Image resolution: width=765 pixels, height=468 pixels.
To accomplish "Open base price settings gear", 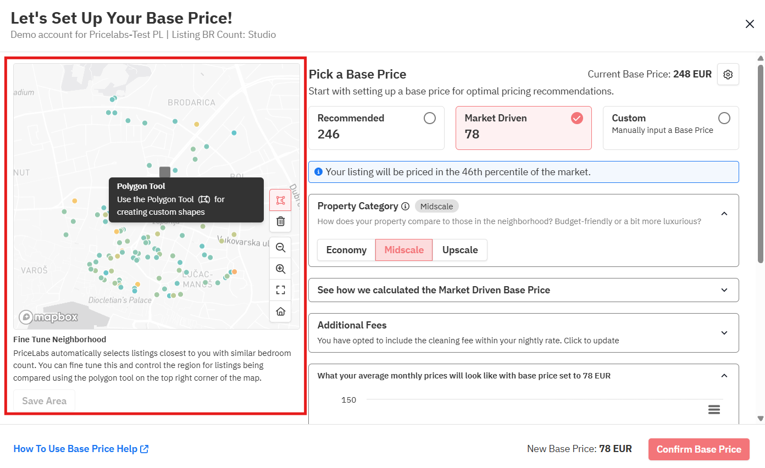I will point(728,75).
